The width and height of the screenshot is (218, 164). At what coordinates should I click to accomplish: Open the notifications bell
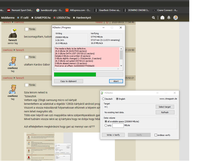click(169, 18)
